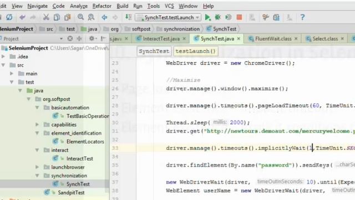355x200 pixels.
Task: Collapse the src folder
Action: (x=3, y=65)
